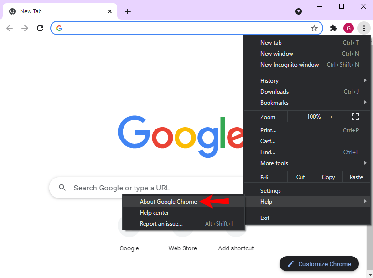This screenshot has width=373, height=278.
Task: Choose New window from the menu
Action: point(307,54)
